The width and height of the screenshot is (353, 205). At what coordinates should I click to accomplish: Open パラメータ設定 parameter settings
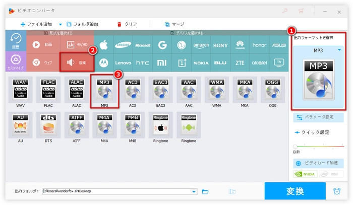[319, 117]
